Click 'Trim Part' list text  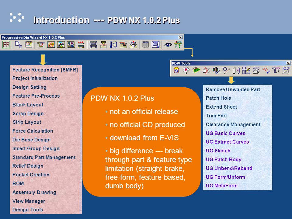pyautogui.click(x=217, y=116)
